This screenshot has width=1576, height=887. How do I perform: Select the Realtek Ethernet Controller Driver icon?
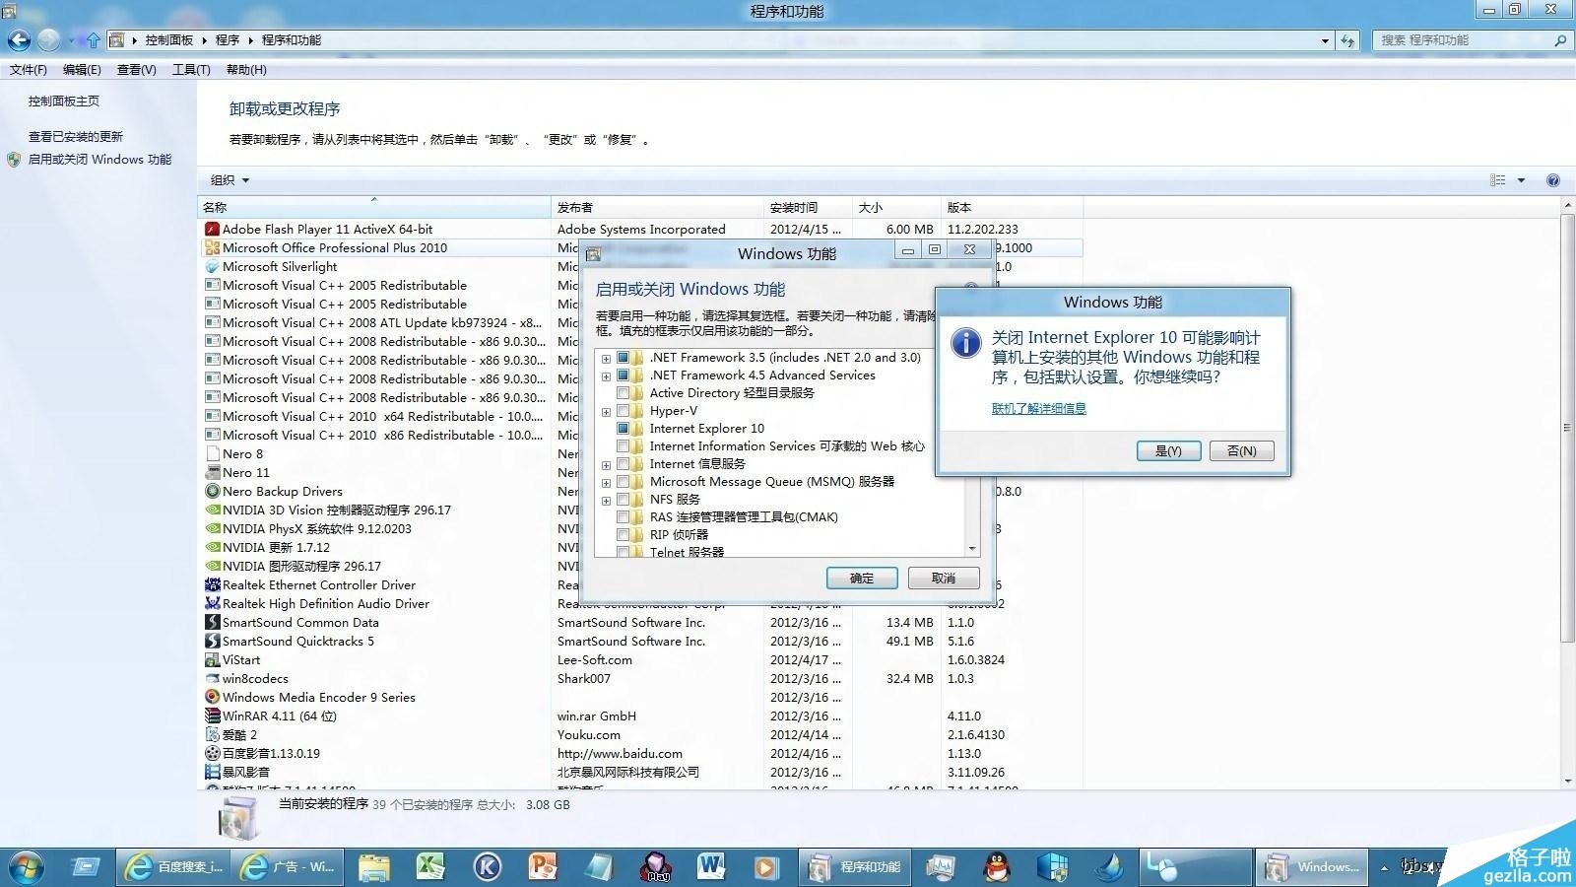[x=212, y=584]
